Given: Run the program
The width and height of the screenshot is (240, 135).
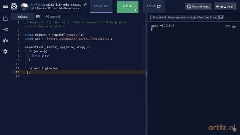Looking at the screenshot, I should [127, 7].
